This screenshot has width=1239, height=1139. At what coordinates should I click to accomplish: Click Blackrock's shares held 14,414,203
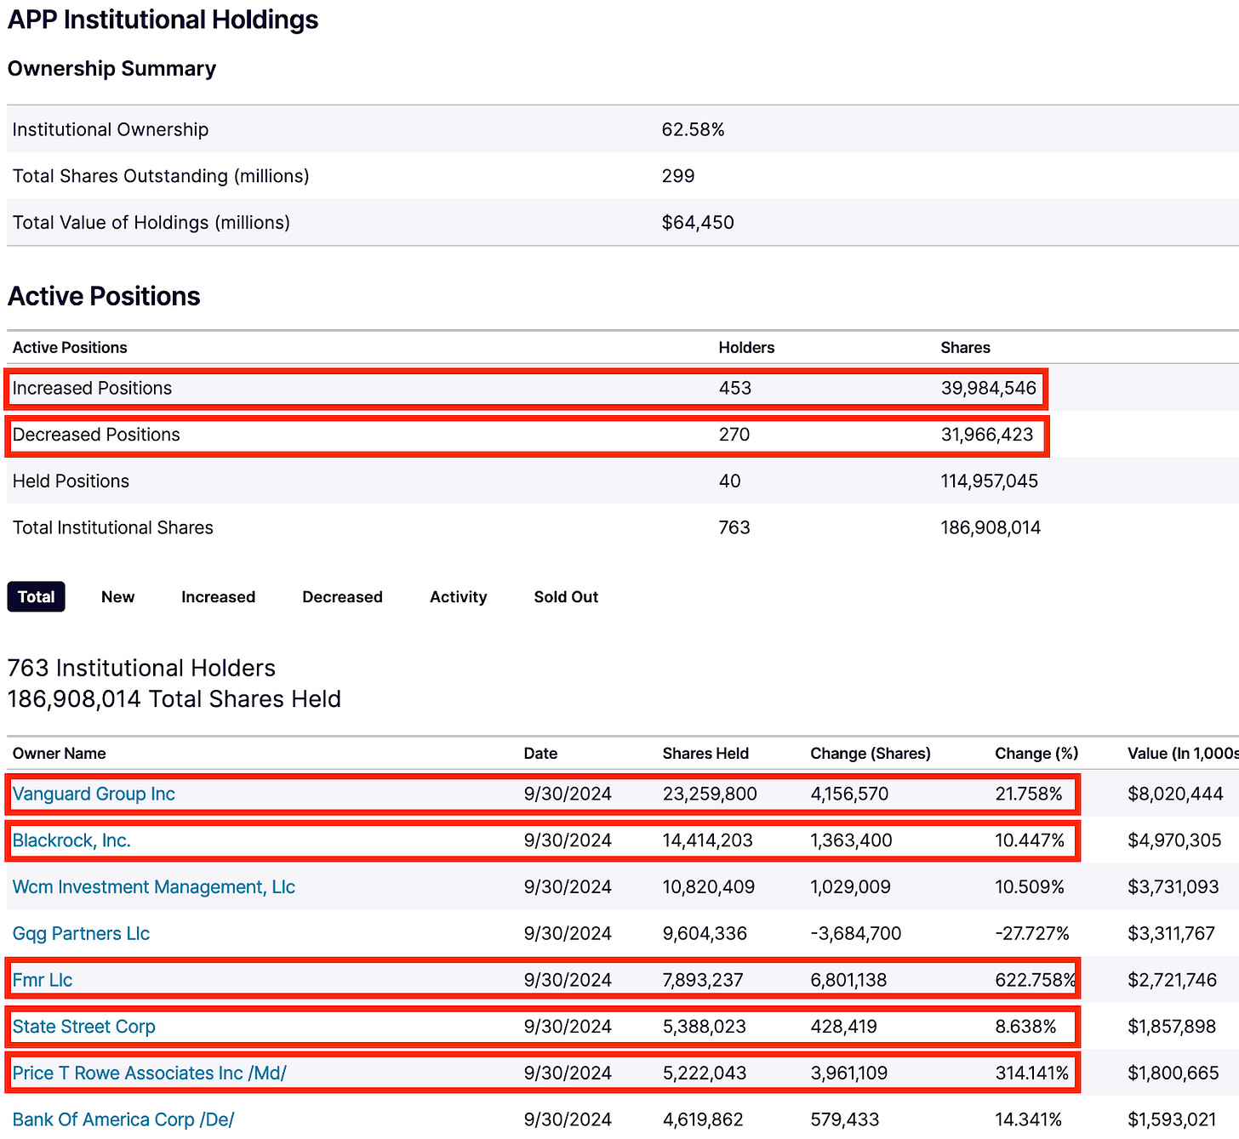[x=708, y=840]
